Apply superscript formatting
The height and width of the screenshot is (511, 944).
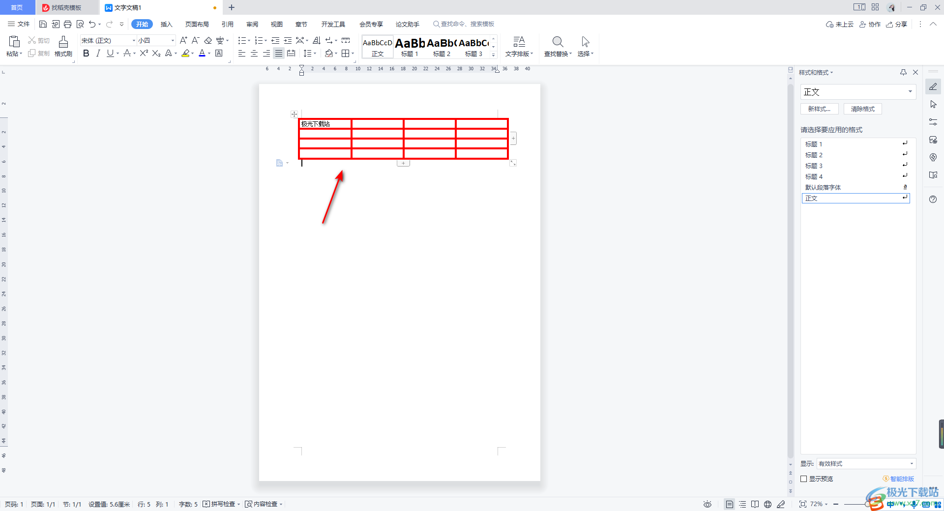[x=144, y=53]
